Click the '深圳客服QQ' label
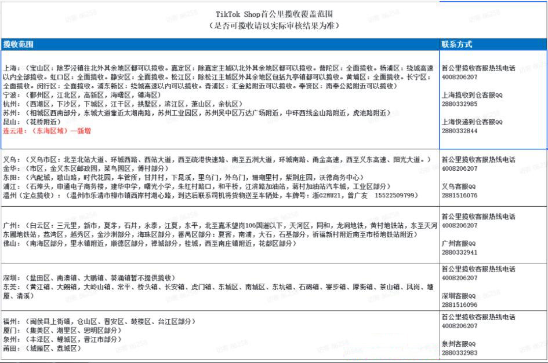548x363 pixels. point(459,296)
